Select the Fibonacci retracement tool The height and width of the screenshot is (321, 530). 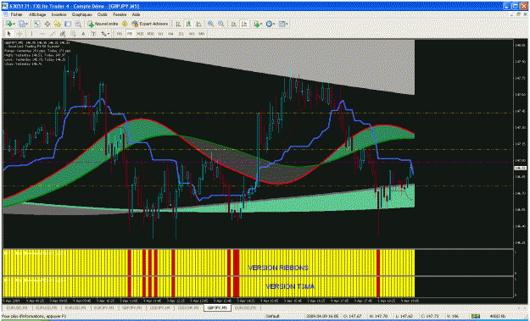tap(73, 34)
